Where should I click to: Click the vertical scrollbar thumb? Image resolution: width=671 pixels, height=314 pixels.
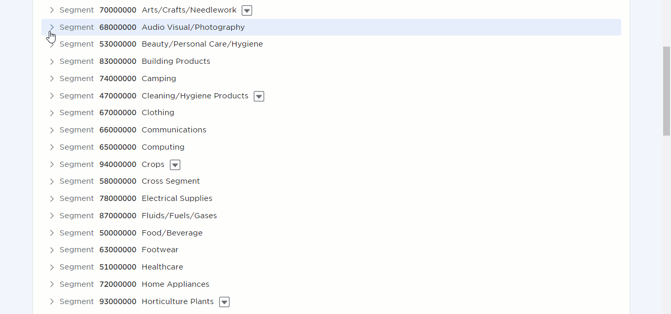667,91
